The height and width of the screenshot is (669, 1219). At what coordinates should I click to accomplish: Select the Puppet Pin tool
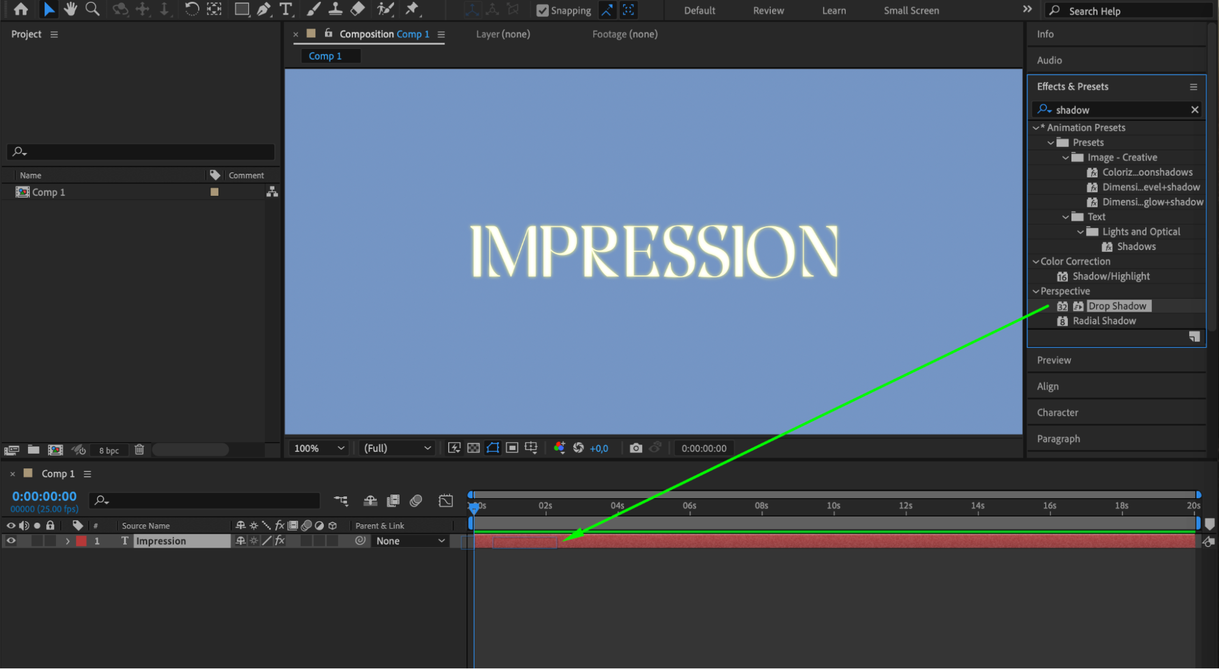coord(412,9)
